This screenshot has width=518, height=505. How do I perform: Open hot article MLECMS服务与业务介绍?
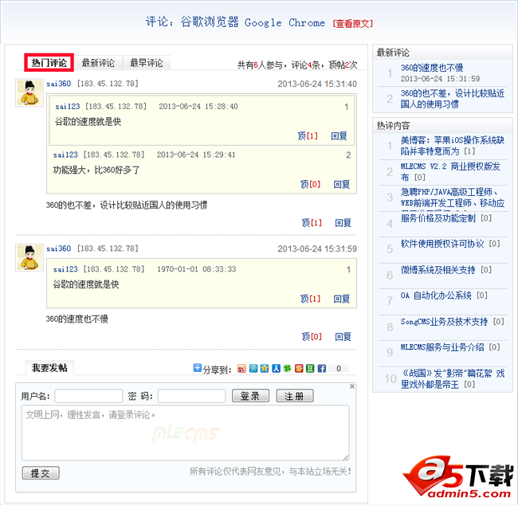[x=442, y=347]
